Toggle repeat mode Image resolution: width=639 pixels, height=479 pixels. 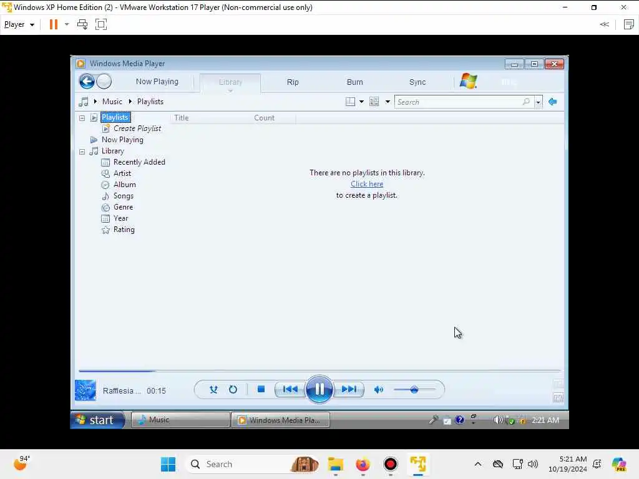click(233, 390)
